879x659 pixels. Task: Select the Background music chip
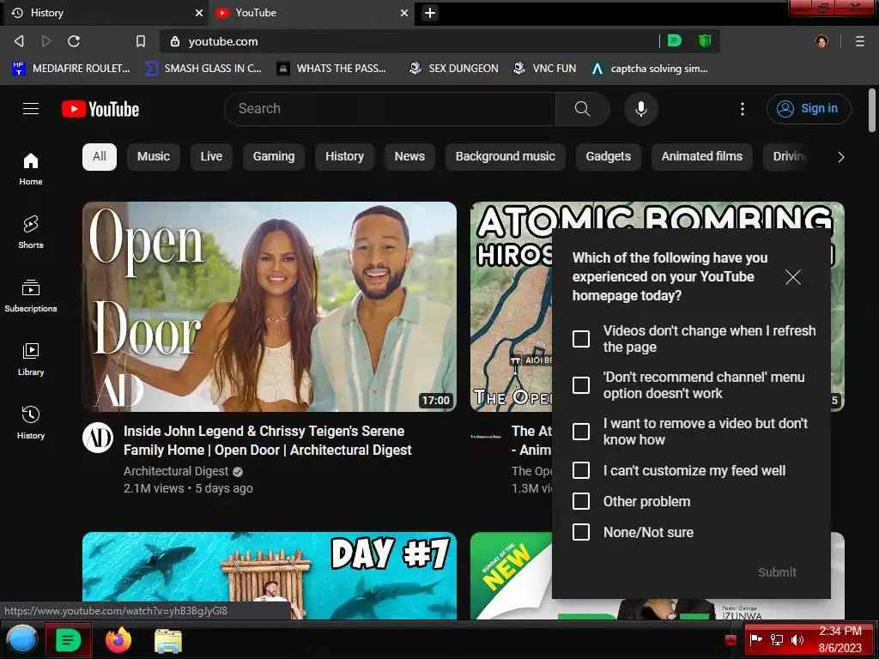(x=505, y=157)
